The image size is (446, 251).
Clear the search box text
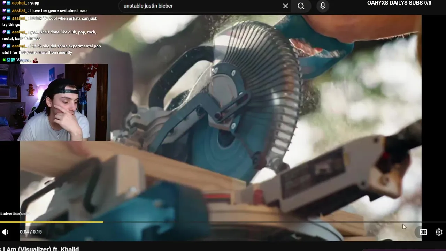pos(285,6)
